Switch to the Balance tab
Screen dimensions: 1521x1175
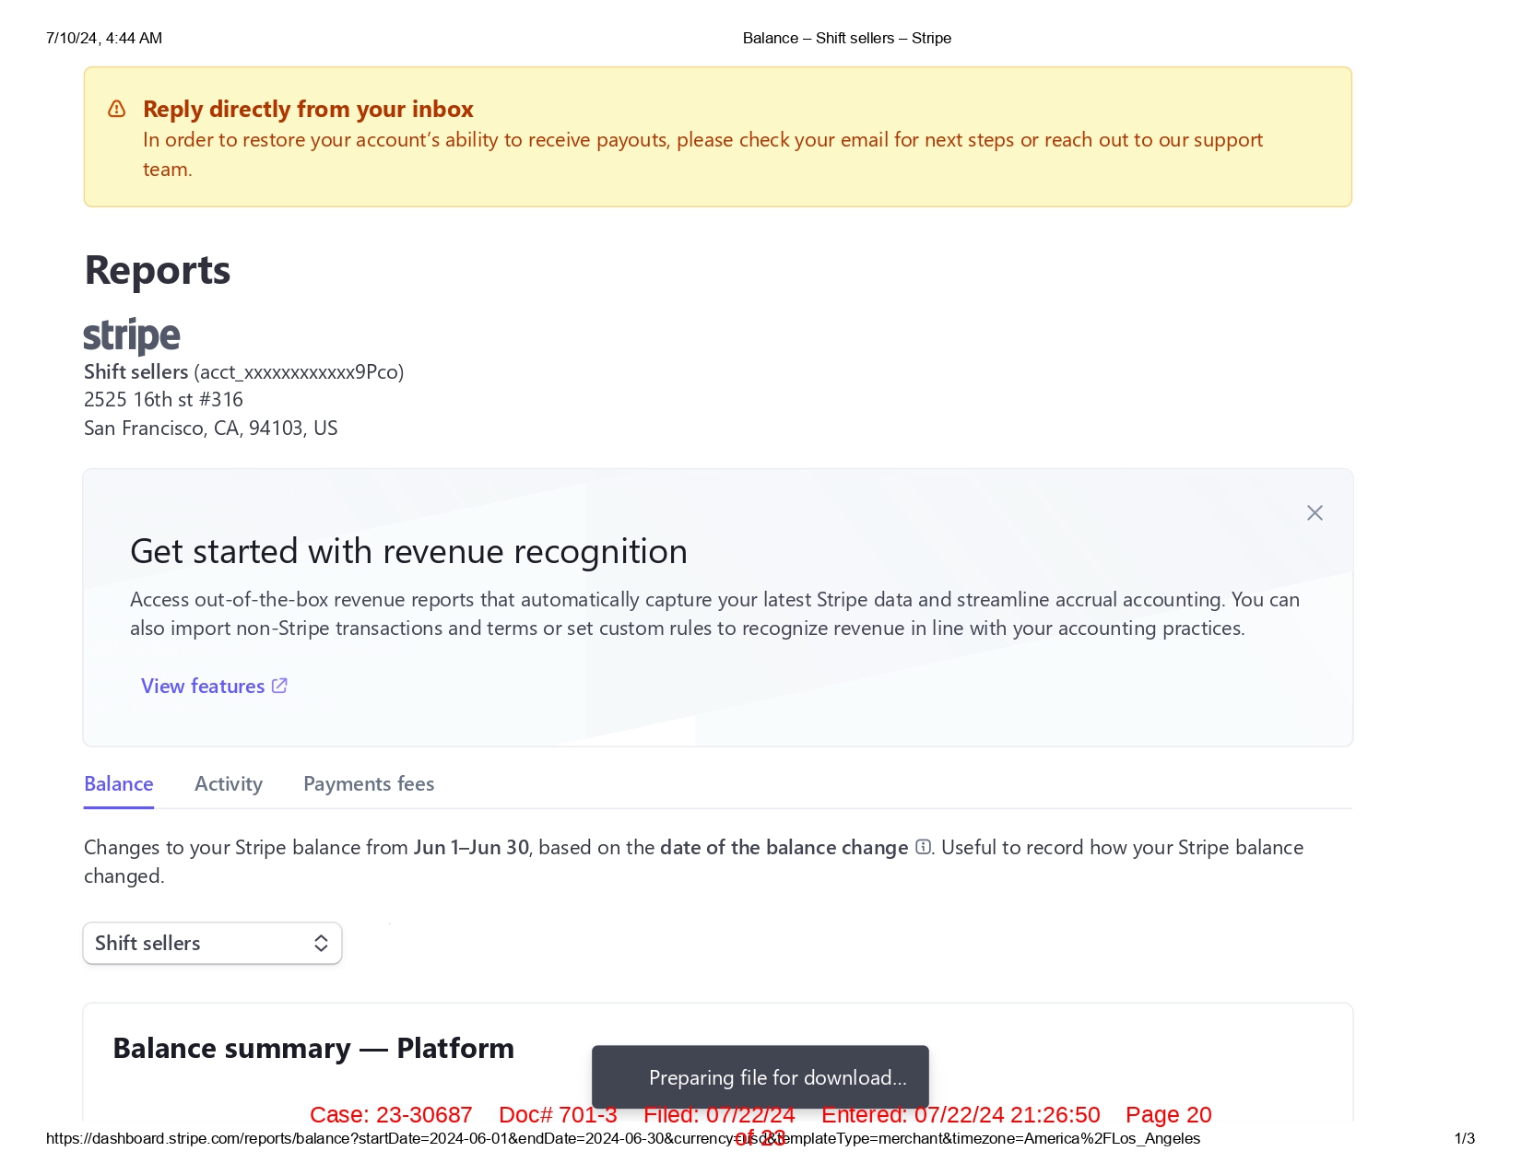point(119,784)
